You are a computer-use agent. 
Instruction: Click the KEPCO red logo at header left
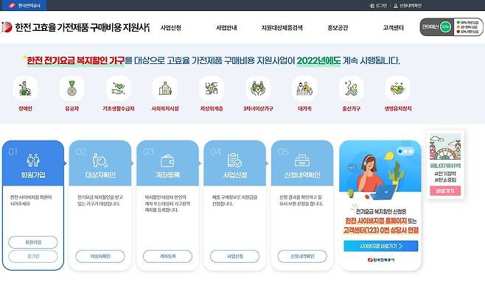[7, 27]
